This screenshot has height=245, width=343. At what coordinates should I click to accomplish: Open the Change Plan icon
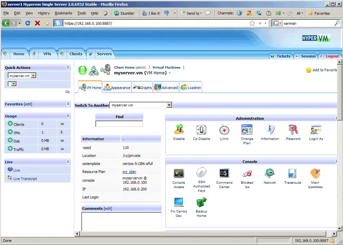pos(247,130)
